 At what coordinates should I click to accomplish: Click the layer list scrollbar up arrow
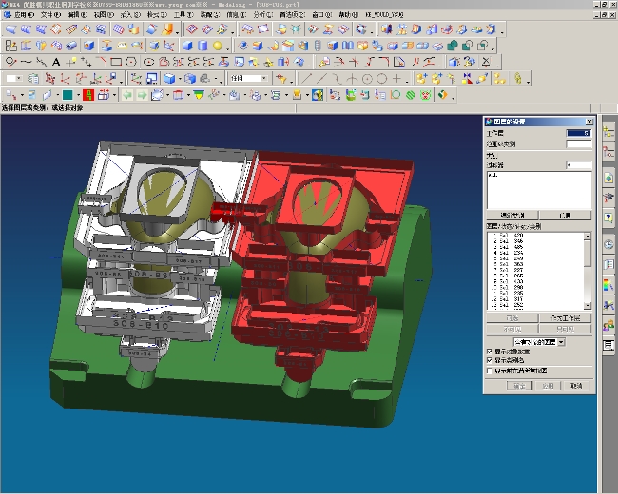tap(588, 236)
